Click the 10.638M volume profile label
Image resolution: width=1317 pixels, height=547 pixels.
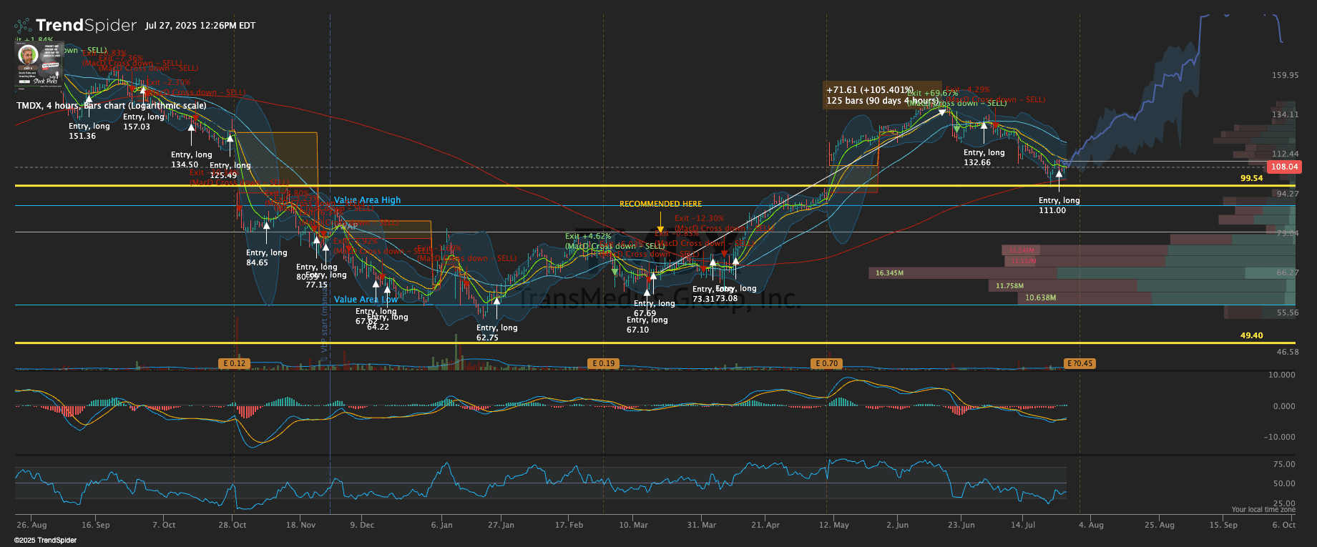click(x=1040, y=297)
